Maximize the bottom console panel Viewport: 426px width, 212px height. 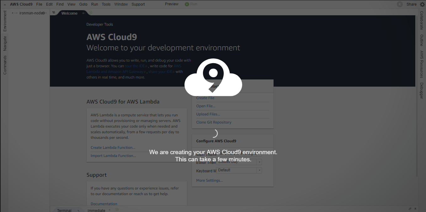pos(410,209)
